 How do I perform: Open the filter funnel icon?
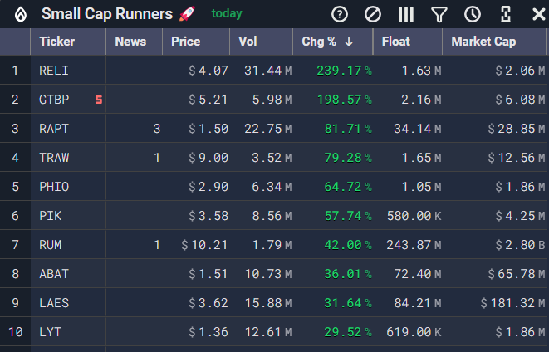439,15
